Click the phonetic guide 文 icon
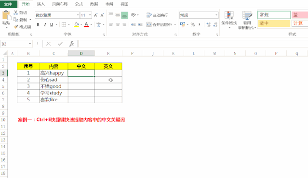Viewport: 308px width, 178px height. click(99, 24)
